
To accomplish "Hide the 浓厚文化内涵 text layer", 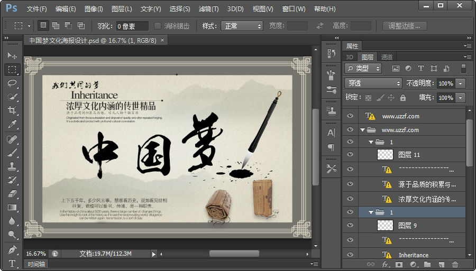I will click(350, 199).
